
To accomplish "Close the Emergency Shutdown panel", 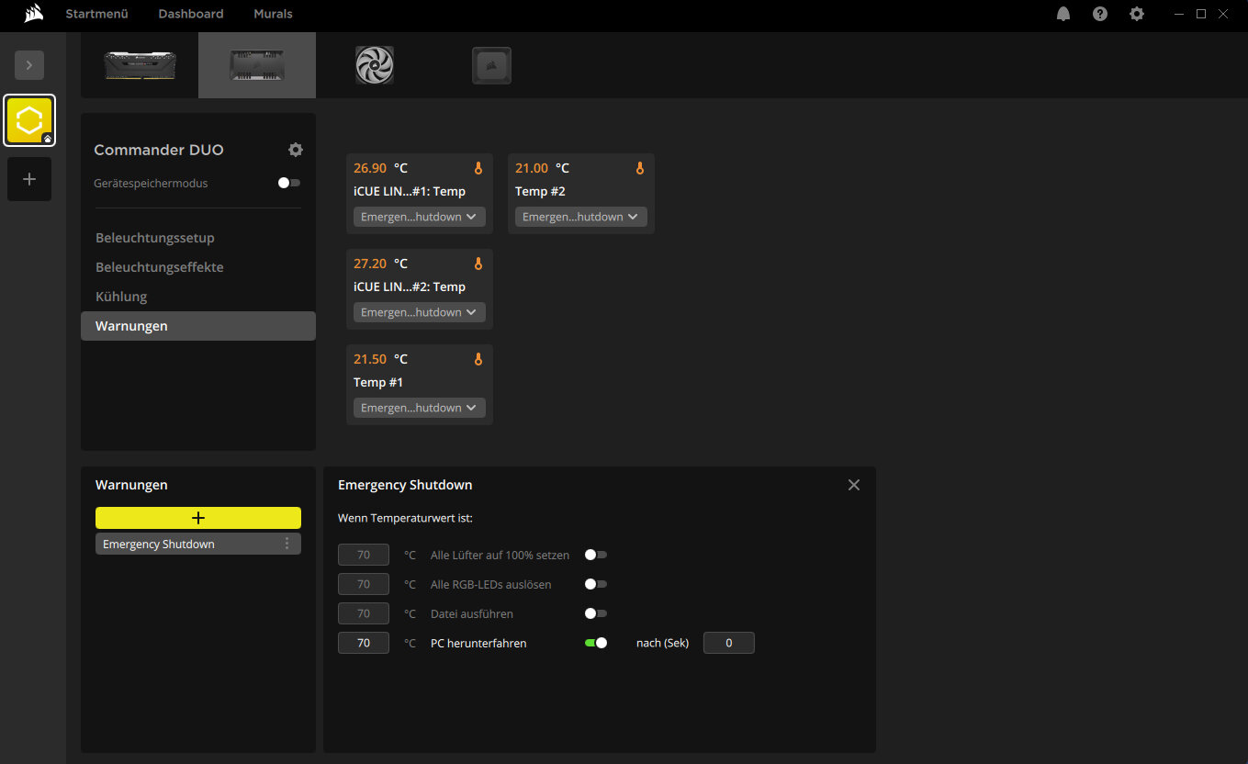I will pos(854,485).
